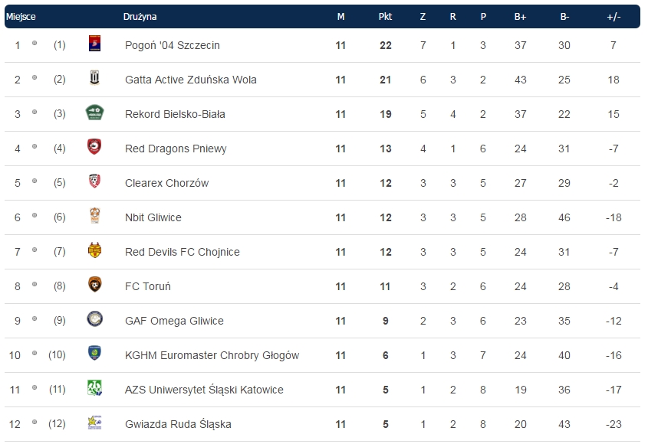Sort standings by the +/- column header
This screenshot has height=444, width=648.
(x=613, y=17)
